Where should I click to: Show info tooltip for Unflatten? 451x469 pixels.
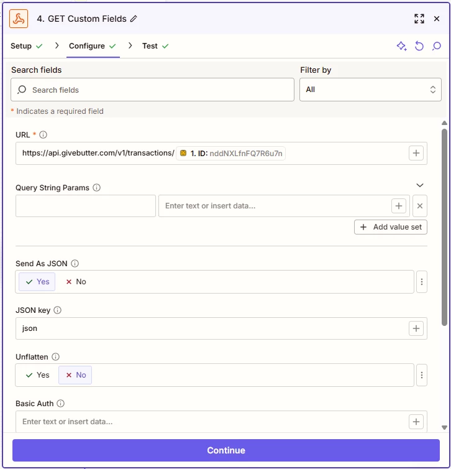55,357
